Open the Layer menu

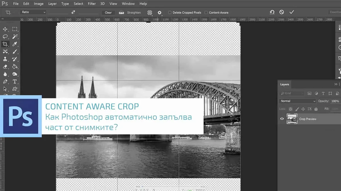coord(52,4)
